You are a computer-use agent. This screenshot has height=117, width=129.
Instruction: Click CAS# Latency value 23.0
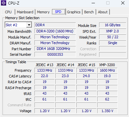(65, 76)
